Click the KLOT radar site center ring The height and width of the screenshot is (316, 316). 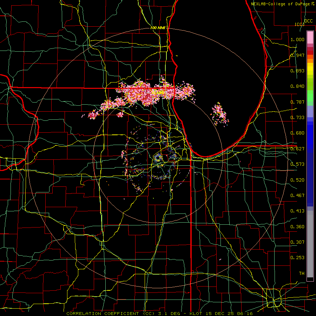point(158,158)
